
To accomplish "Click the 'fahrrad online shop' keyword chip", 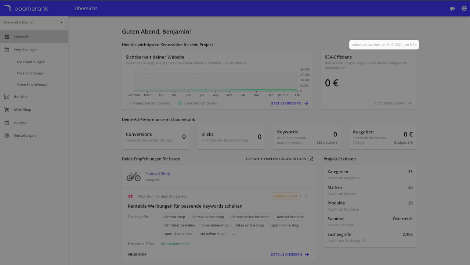I will point(208,217).
